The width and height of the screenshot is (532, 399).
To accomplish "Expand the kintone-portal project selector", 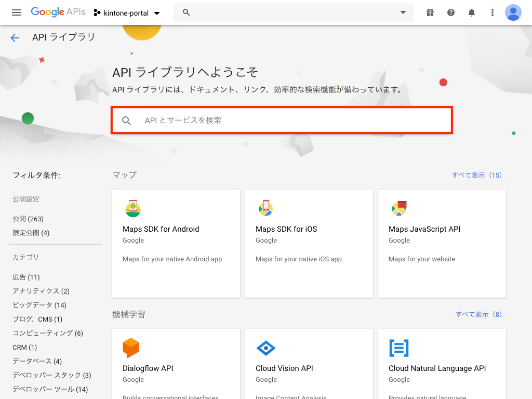I will point(127,12).
